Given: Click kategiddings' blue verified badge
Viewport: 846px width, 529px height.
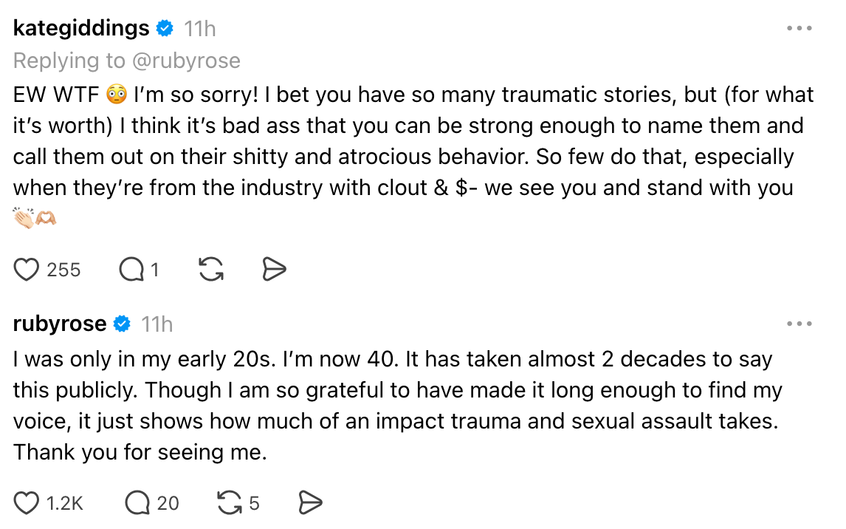Looking at the screenshot, I should [165, 29].
